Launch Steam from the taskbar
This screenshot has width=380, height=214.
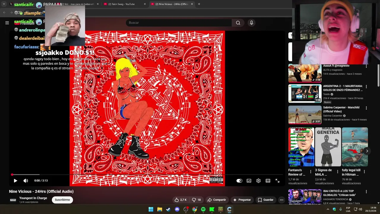(168, 209)
